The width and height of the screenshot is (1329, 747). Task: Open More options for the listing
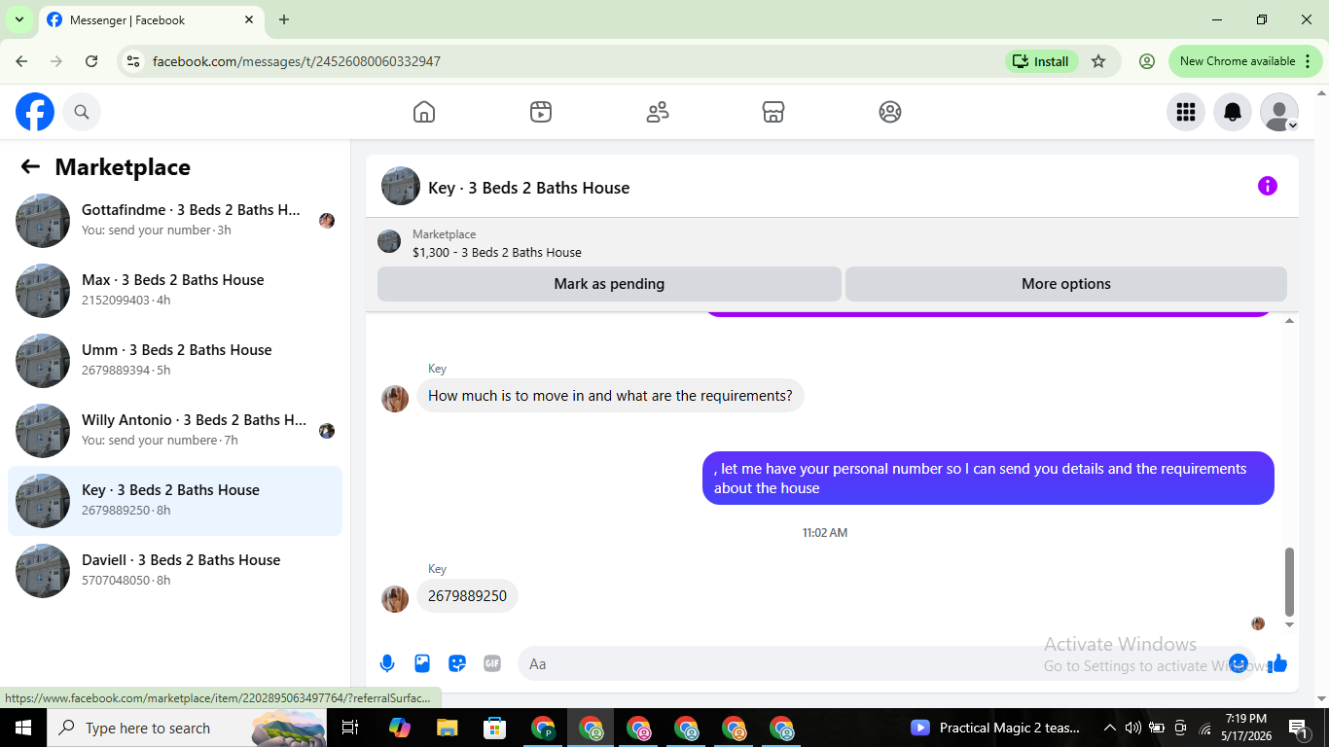pos(1066,284)
